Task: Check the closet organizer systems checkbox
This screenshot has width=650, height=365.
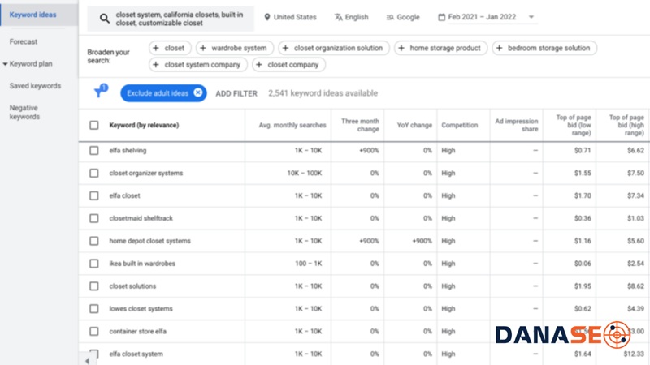Action: 94,173
